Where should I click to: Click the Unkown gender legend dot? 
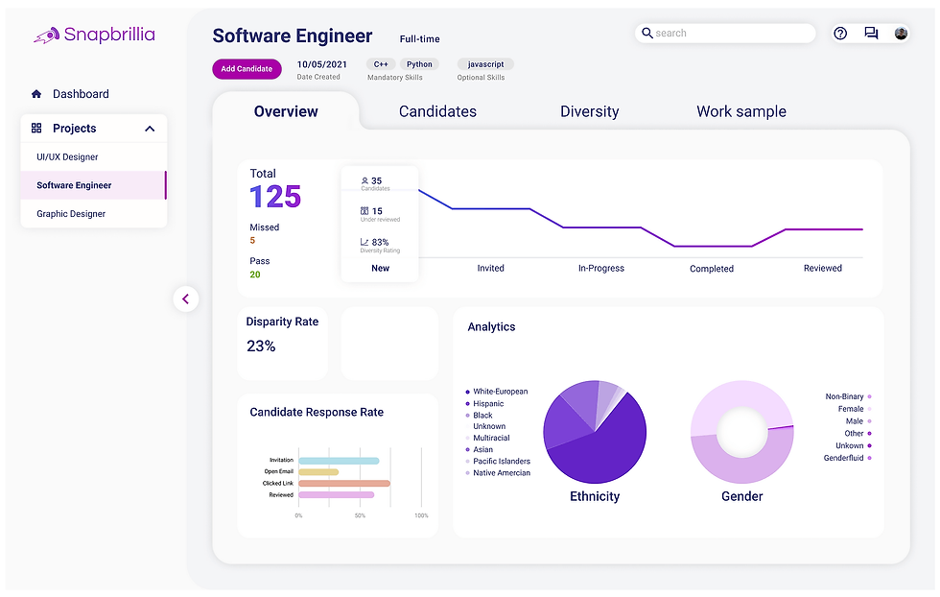click(x=869, y=445)
